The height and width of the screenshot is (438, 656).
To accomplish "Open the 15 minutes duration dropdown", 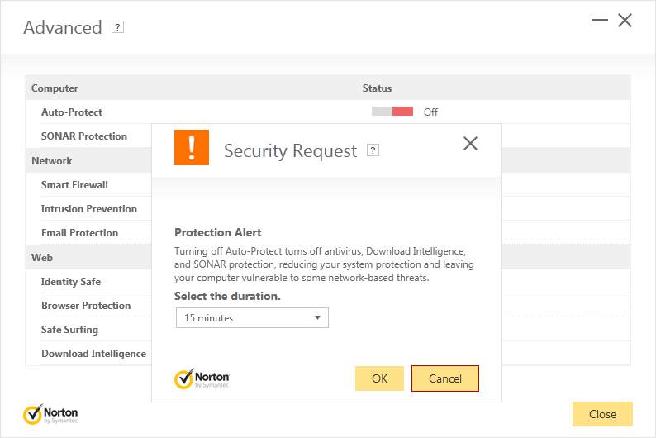I will (252, 318).
